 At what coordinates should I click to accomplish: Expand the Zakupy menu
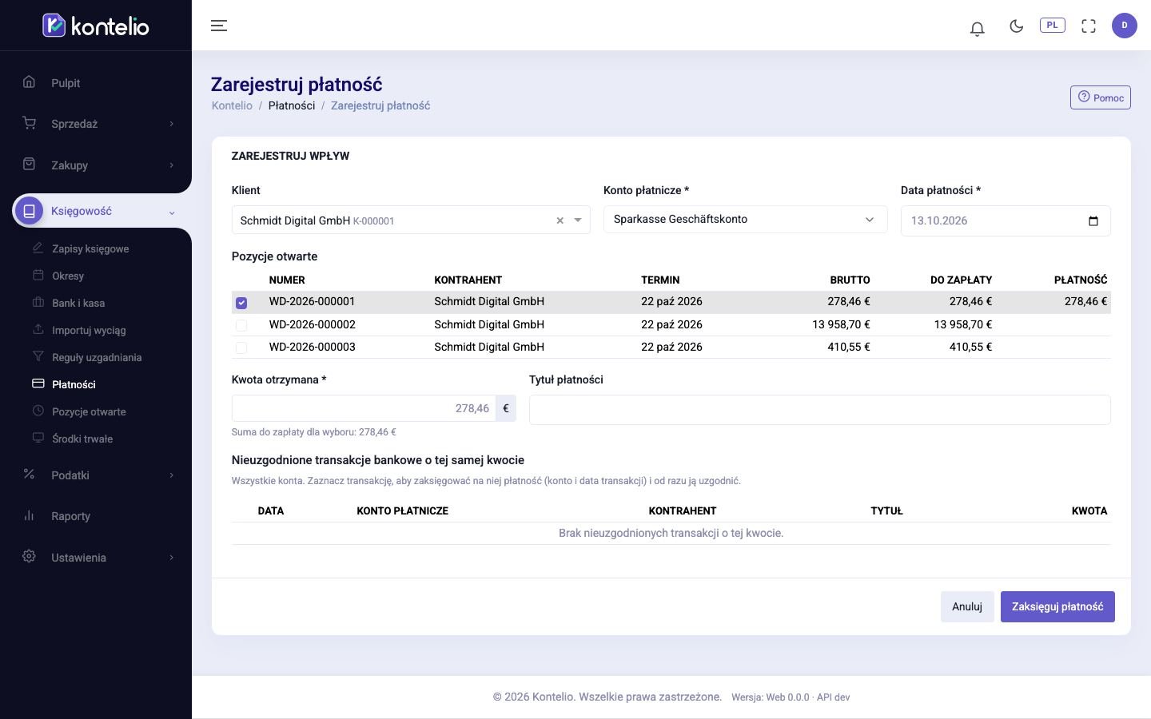(96, 165)
